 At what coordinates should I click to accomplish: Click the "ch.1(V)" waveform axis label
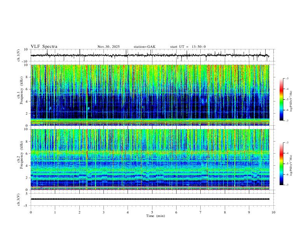(x=19, y=55)
